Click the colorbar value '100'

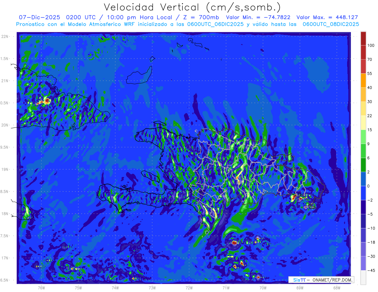point(371,45)
